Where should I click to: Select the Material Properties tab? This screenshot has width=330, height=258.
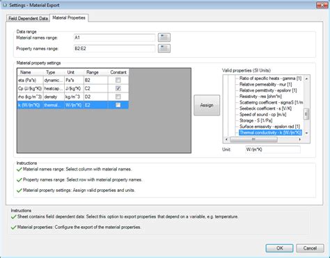69,17
